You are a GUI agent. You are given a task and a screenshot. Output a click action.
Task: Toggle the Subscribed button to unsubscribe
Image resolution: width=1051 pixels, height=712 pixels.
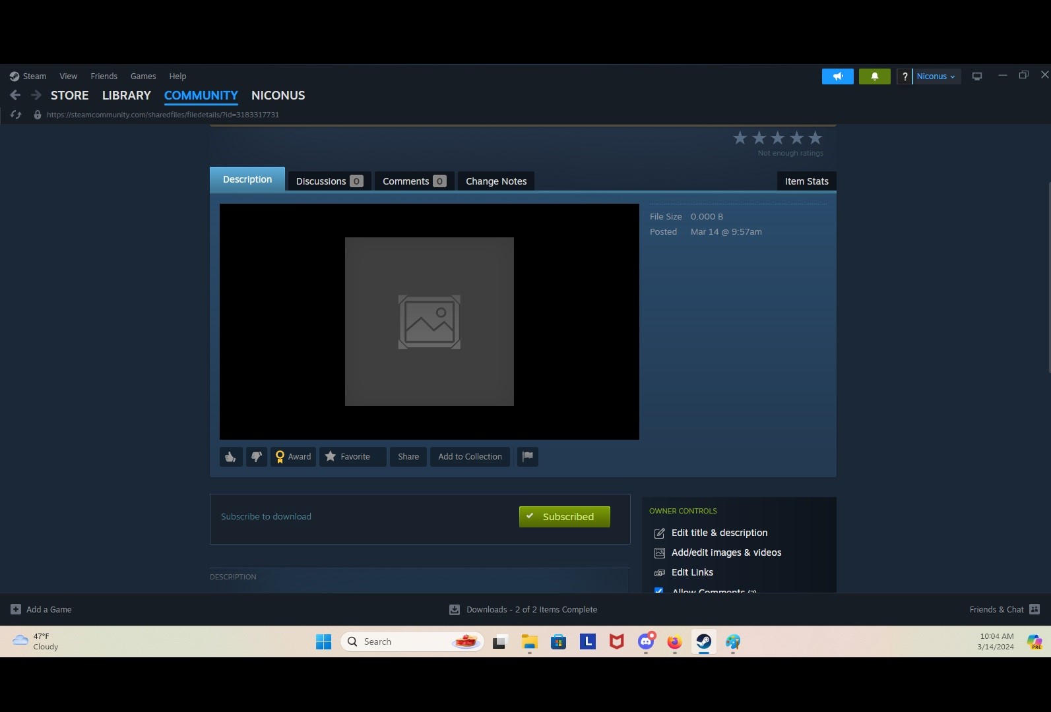pos(564,517)
